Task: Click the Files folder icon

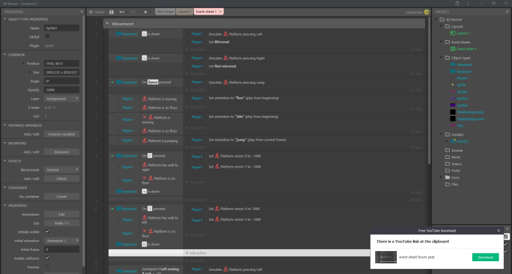Action: tap(447, 184)
